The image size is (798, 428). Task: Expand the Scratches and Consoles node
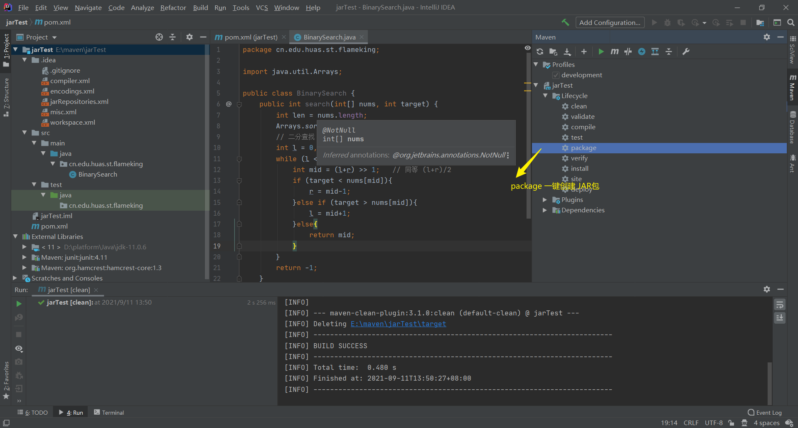15,278
